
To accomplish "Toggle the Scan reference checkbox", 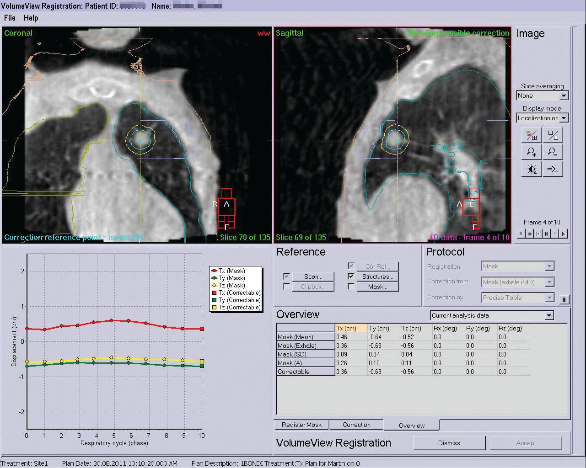I will click(x=286, y=277).
